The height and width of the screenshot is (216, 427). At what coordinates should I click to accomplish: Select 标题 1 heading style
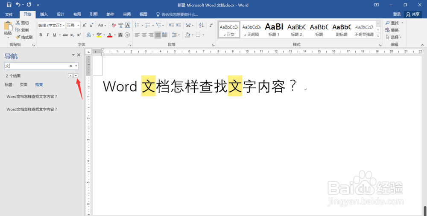pyautogui.click(x=274, y=29)
